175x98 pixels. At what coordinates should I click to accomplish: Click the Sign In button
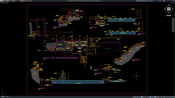(x=153, y=1)
